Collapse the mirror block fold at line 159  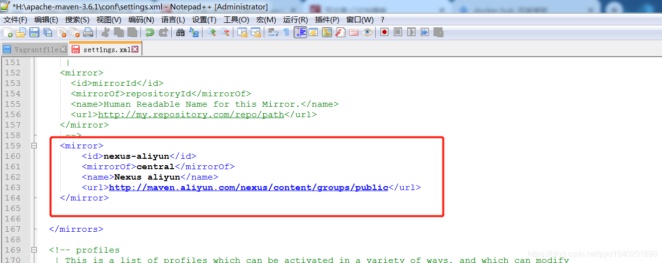coord(34,146)
